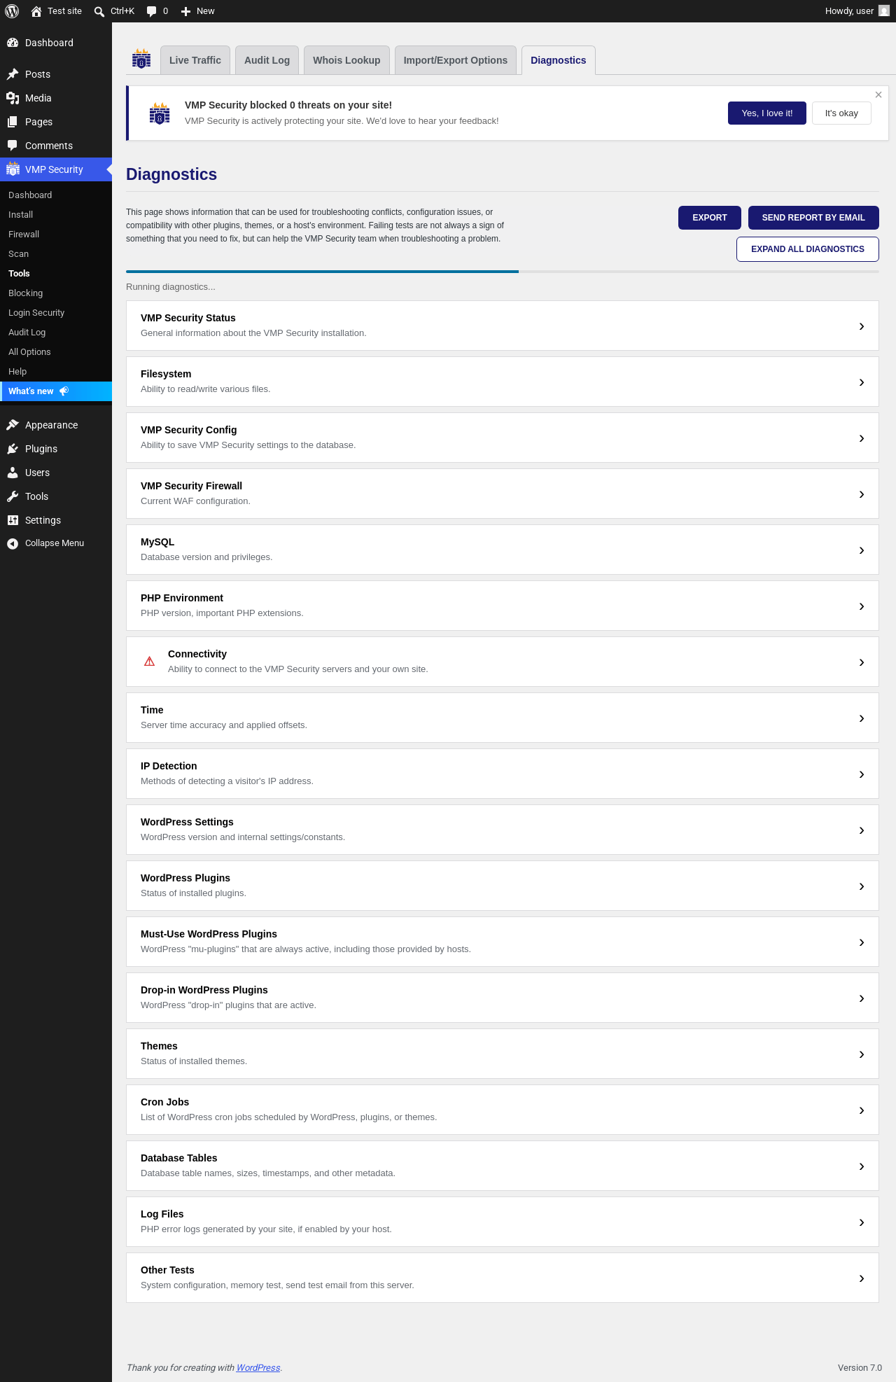Click EXPAND ALL DIAGNOSTICS button
The width and height of the screenshot is (896, 1382).
[x=808, y=249]
